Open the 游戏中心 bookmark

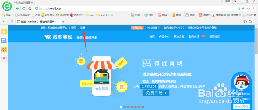(77, 15)
